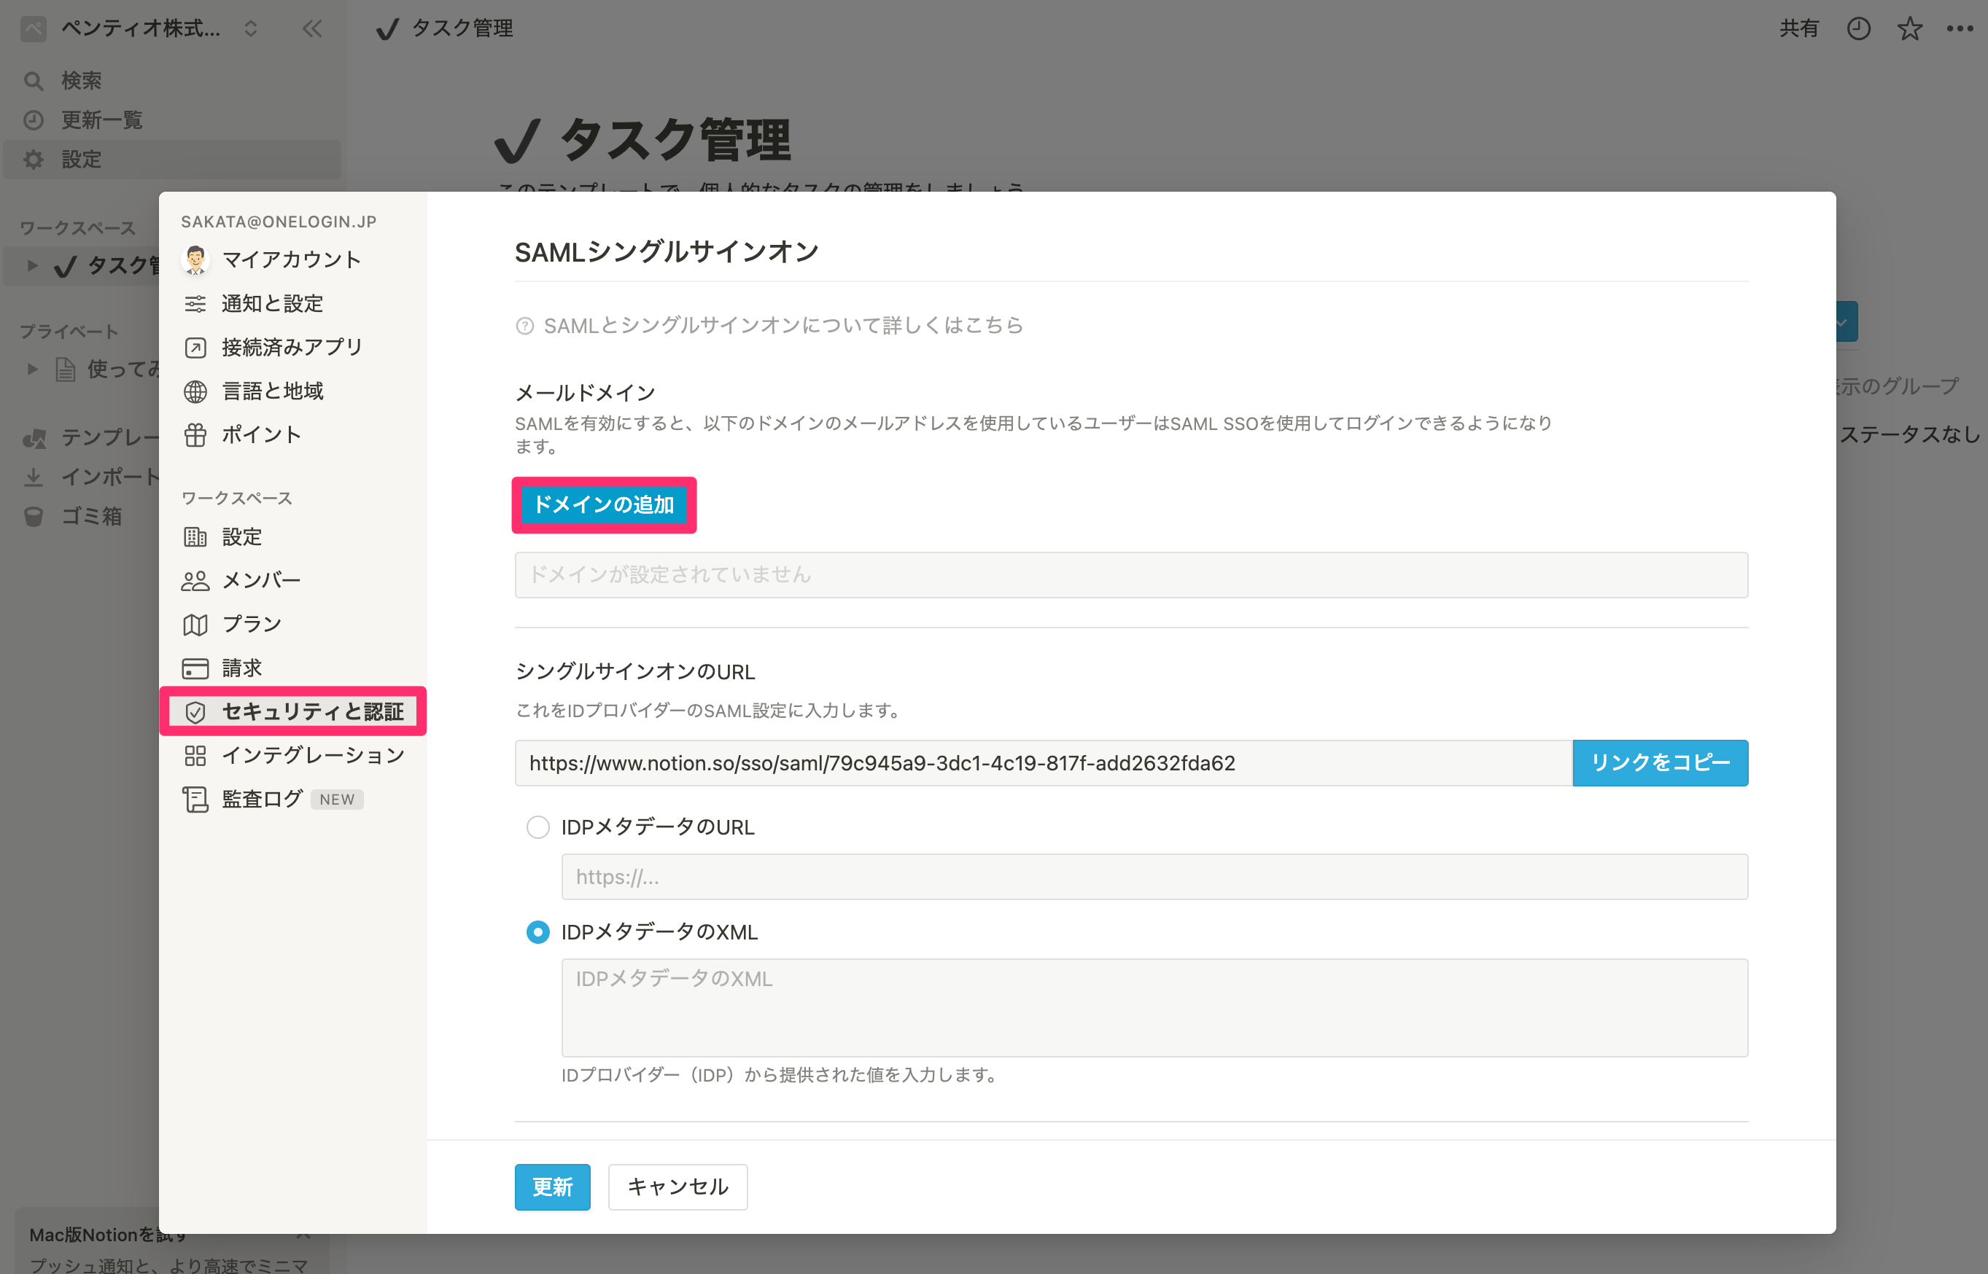Click the single sign-on URL field

(1044, 763)
